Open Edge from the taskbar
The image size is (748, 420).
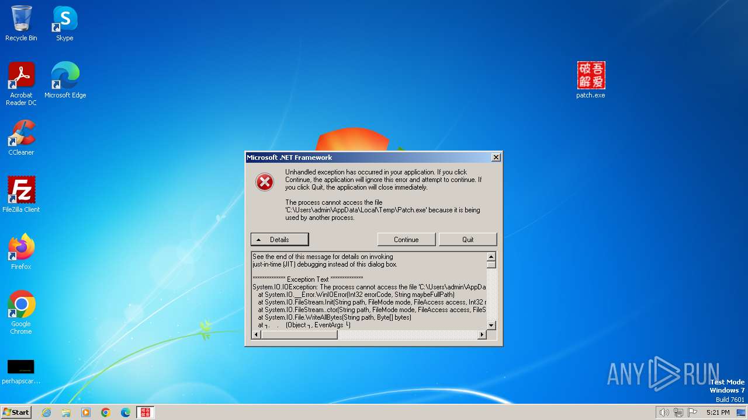126,412
